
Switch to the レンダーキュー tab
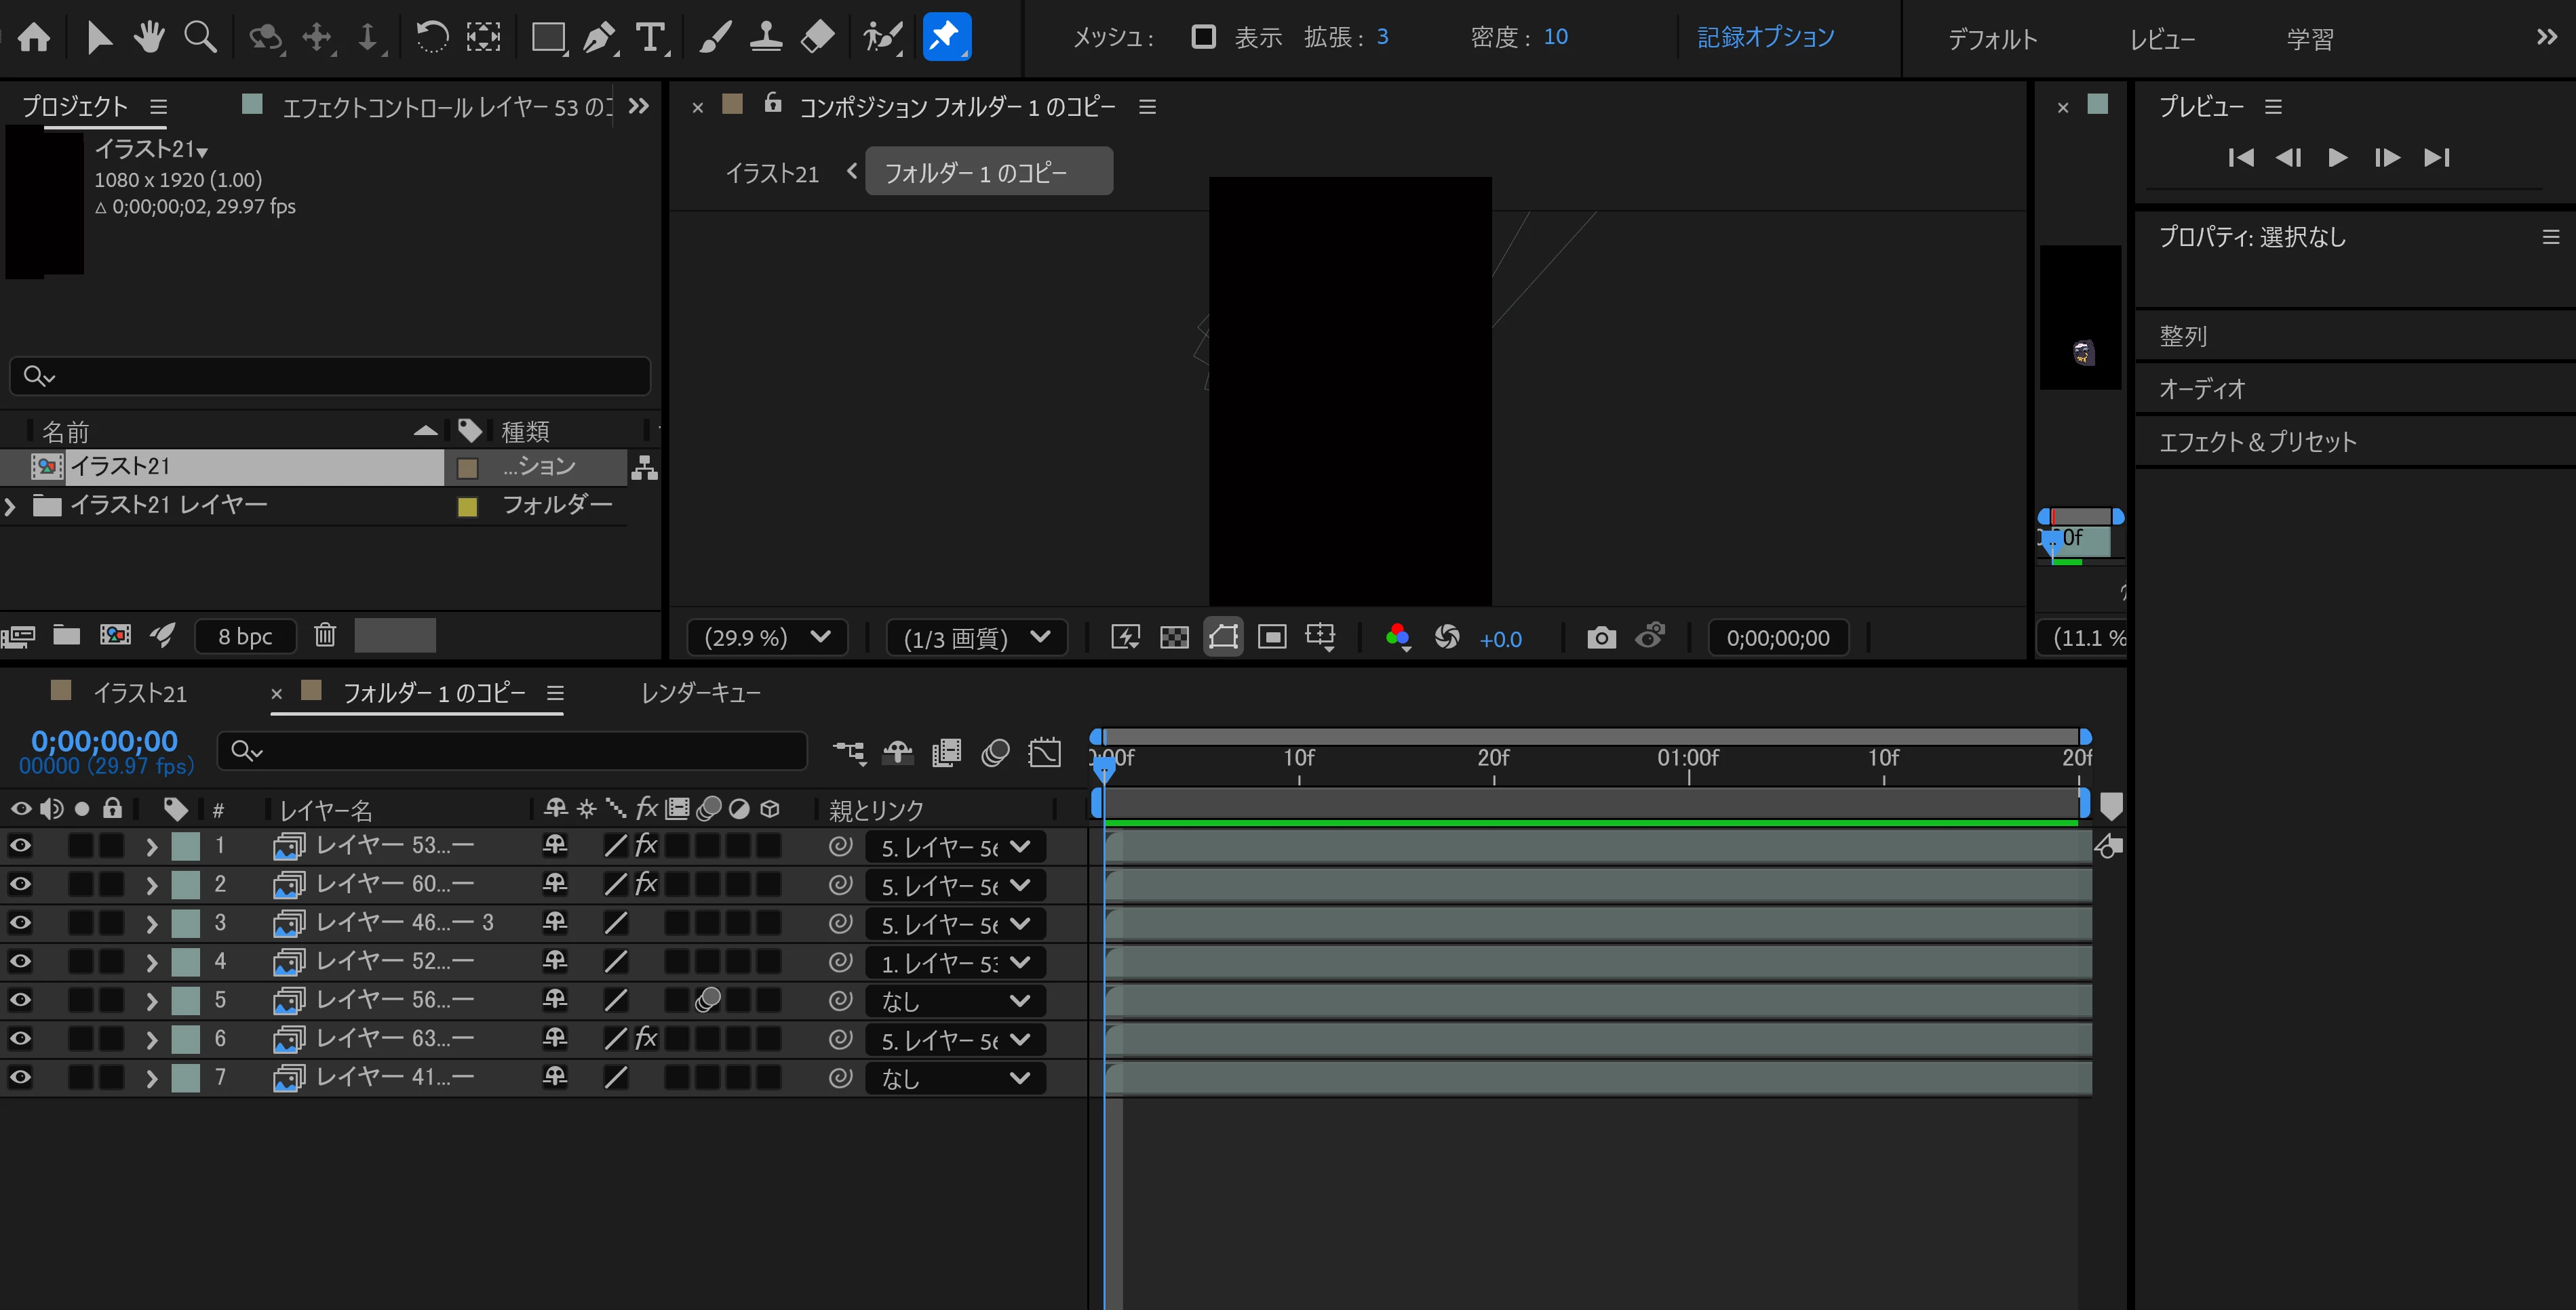(x=700, y=693)
